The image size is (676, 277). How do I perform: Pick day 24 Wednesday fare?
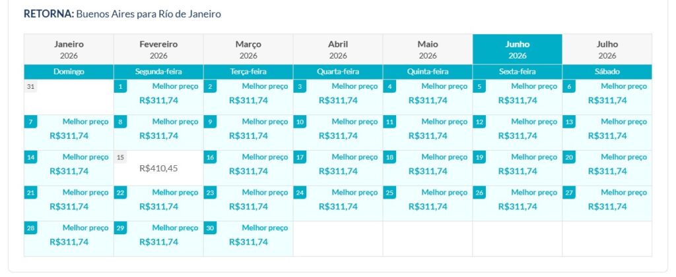point(338,203)
